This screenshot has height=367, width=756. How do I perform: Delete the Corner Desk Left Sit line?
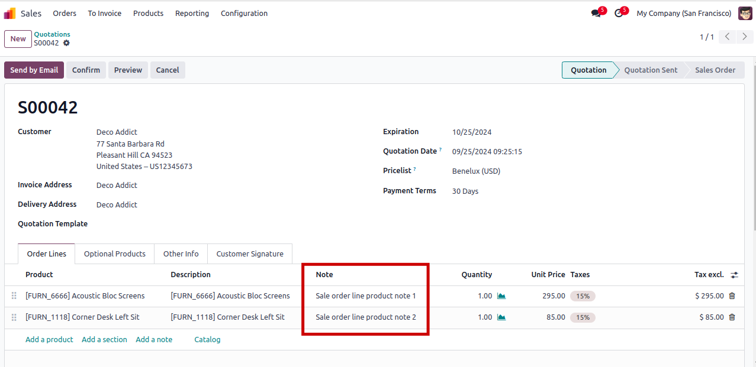732,317
